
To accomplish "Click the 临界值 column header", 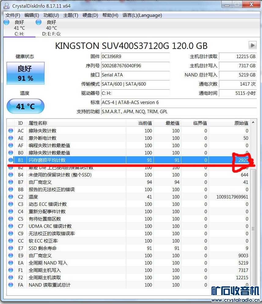I will click(x=195, y=123).
